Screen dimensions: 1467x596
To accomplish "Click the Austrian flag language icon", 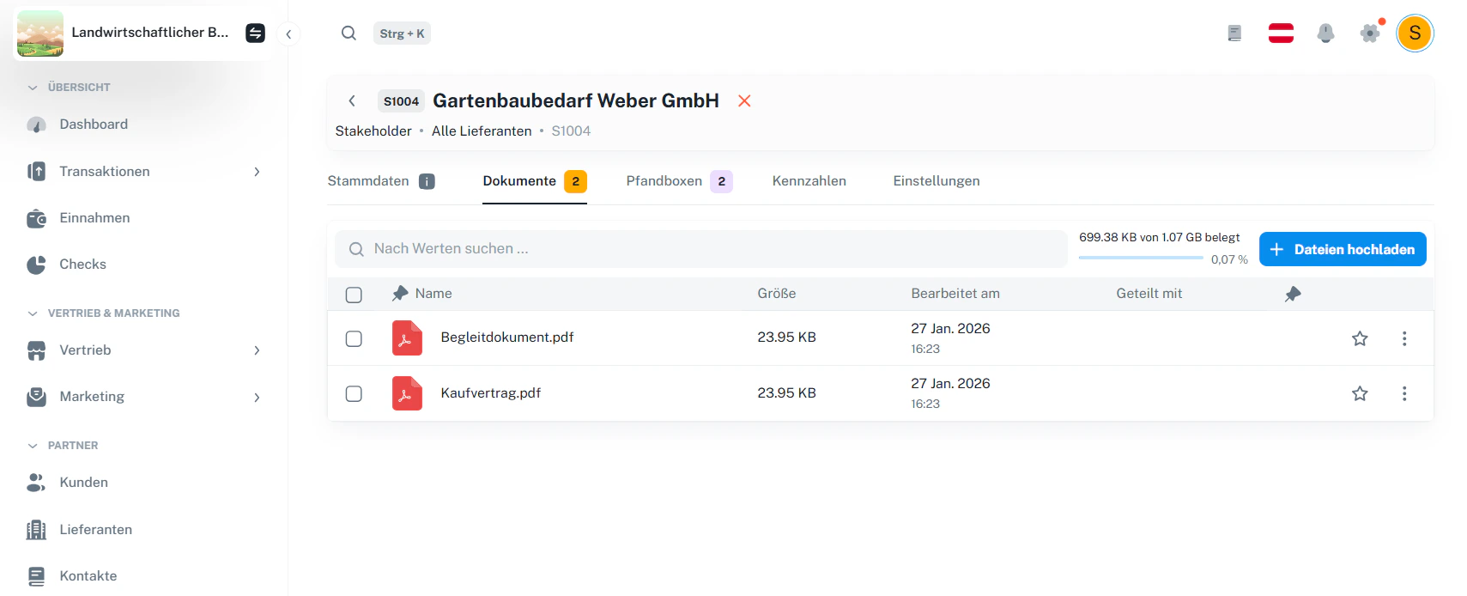I will (x=1281, y=33).
